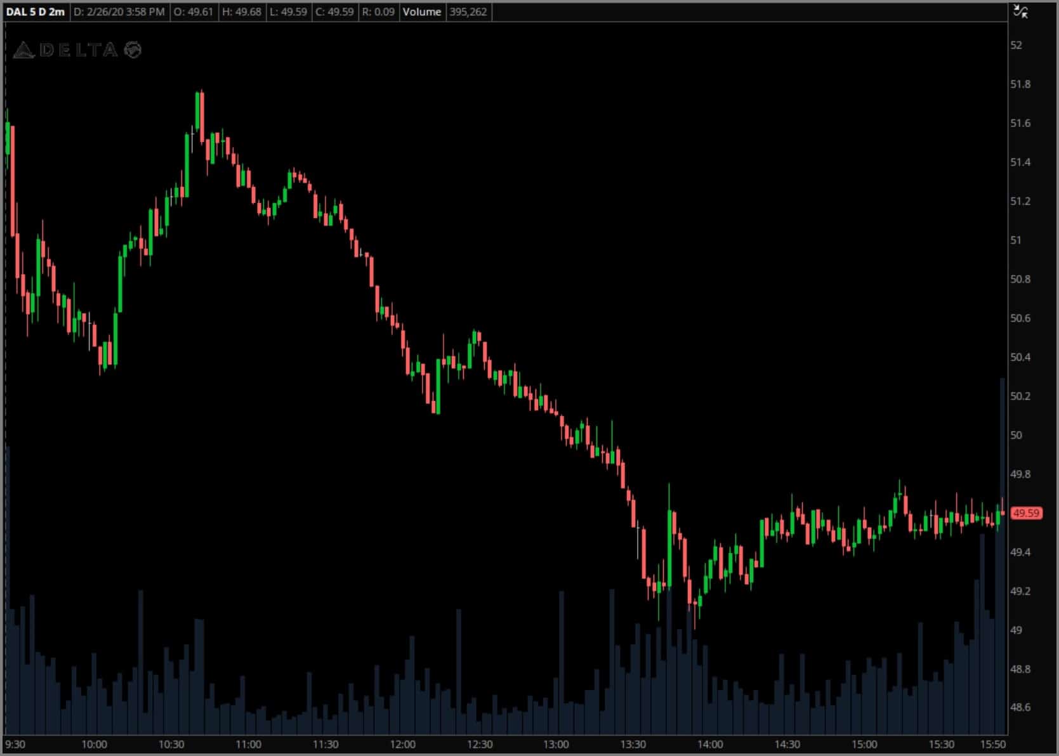Screen dimensions: 1059x756
Task: Click the 51.6 price axis label
Action: click(1020, 124)
